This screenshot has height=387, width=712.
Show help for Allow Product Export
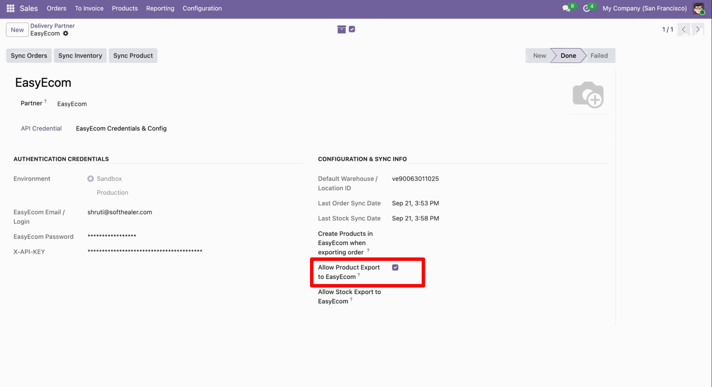(359, 275)
